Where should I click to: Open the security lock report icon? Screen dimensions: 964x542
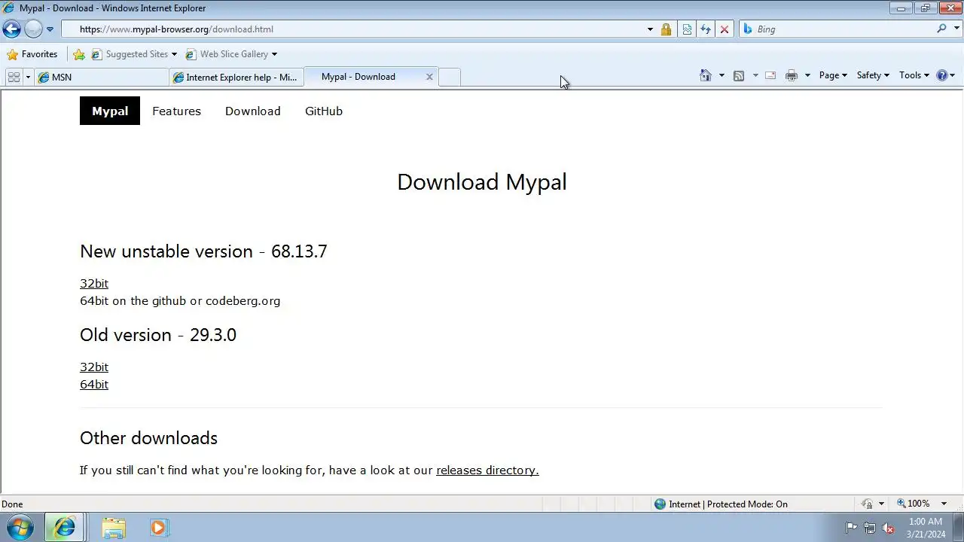tap(666, 29)
